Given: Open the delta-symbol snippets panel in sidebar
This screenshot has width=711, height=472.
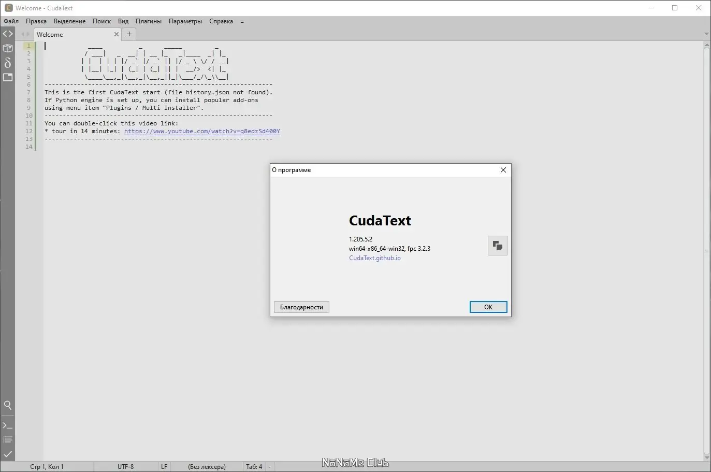Looking at the screenshot, I should coord(8,63).
